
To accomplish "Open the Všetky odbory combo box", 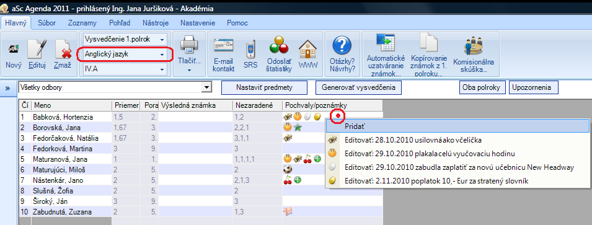I will (115, 87).
